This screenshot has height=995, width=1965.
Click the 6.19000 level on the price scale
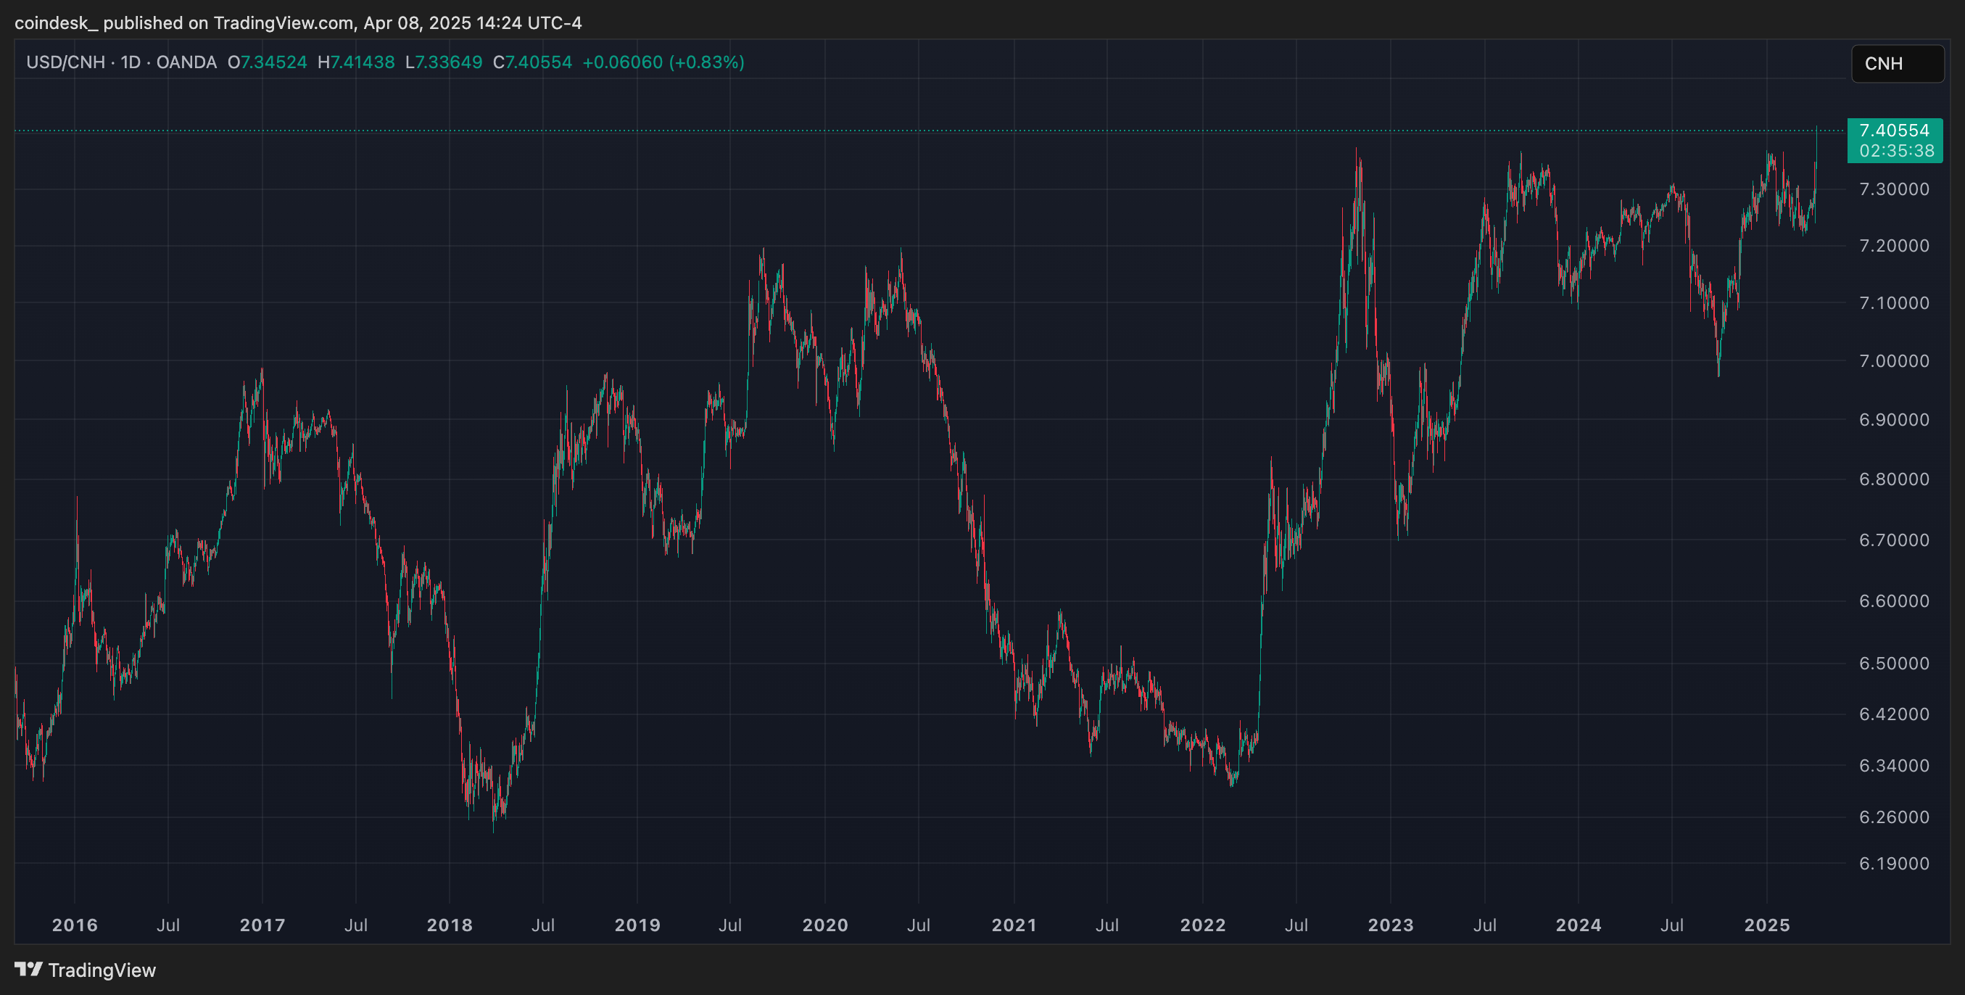[x=1894, y=864]
